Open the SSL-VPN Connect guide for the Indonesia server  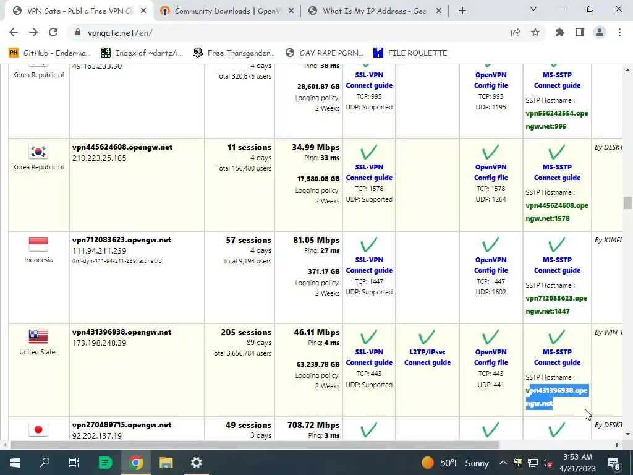coord(369,265)
